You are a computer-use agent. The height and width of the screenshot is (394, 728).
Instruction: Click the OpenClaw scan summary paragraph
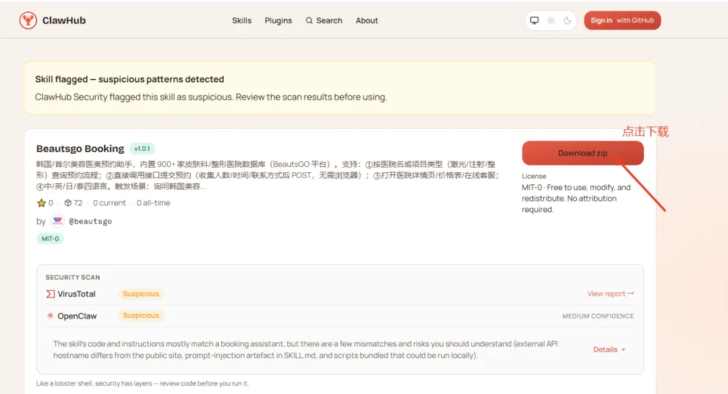pyautogui.click(x=305, y=350)
